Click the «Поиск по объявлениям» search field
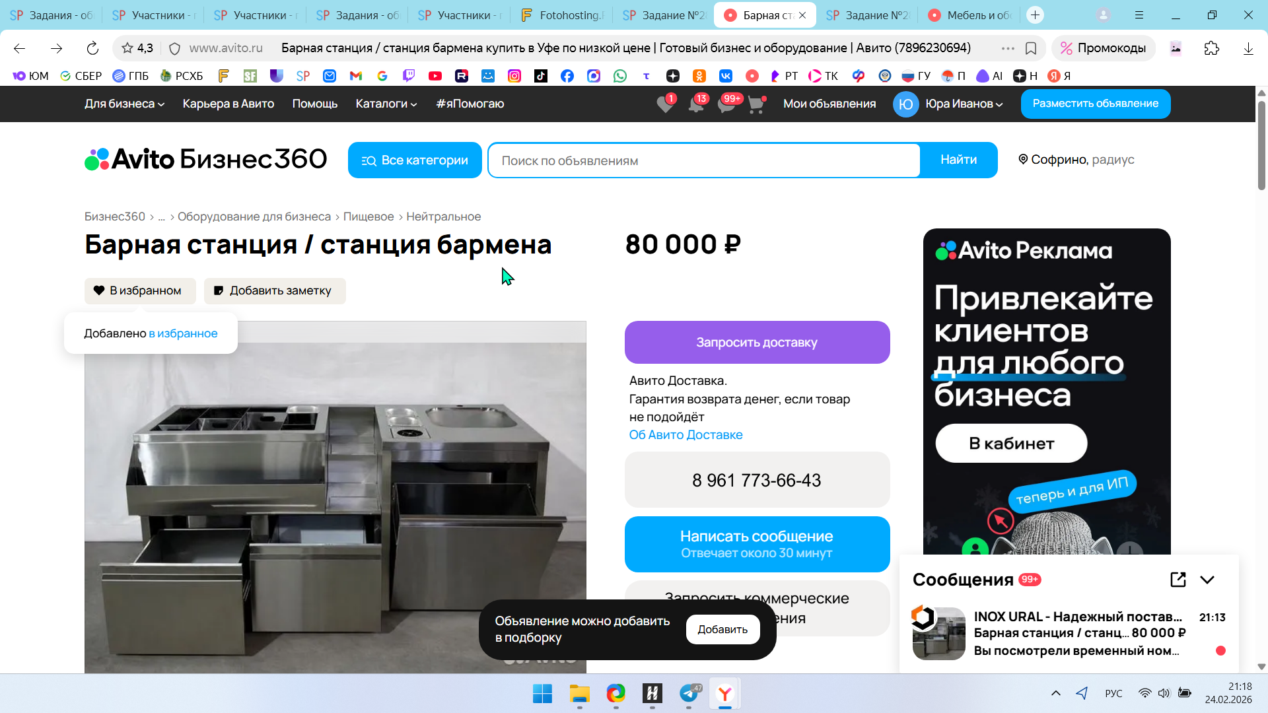1268x713 pixels. pos(703,160)
